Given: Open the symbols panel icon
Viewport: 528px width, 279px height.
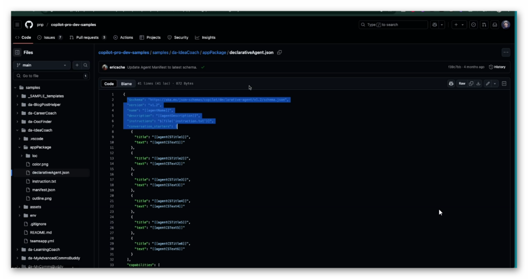Looking at the screenshot, I should pyautogui.click(x=504, y=84).
